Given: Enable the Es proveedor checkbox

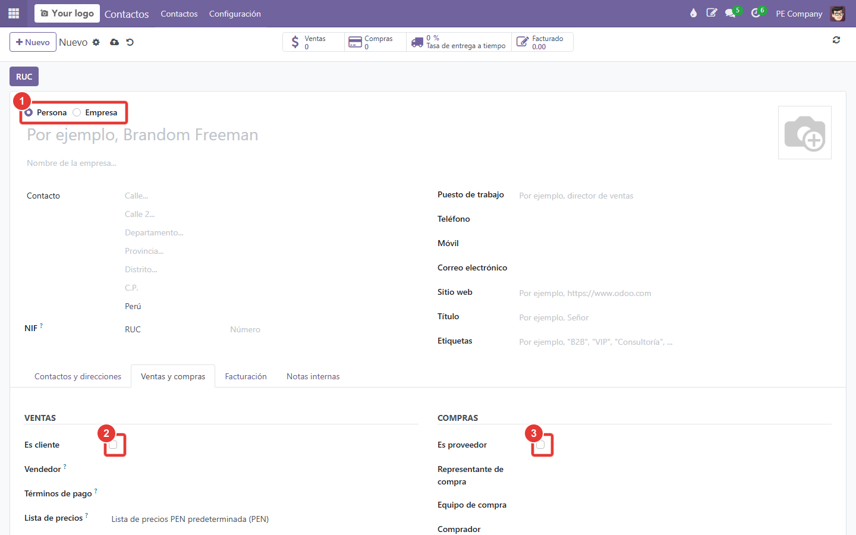Looking at the screenshot, I should [x=540, y=445].
